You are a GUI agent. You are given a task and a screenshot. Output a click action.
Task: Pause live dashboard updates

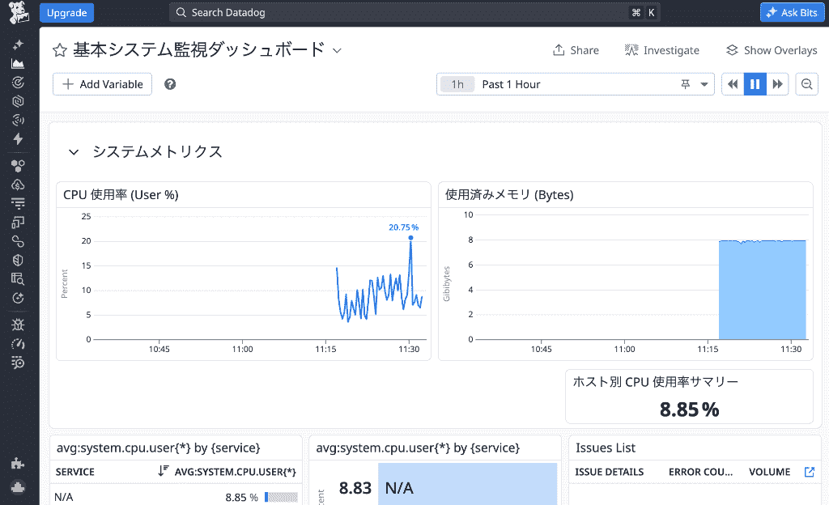tap(755, 84)
